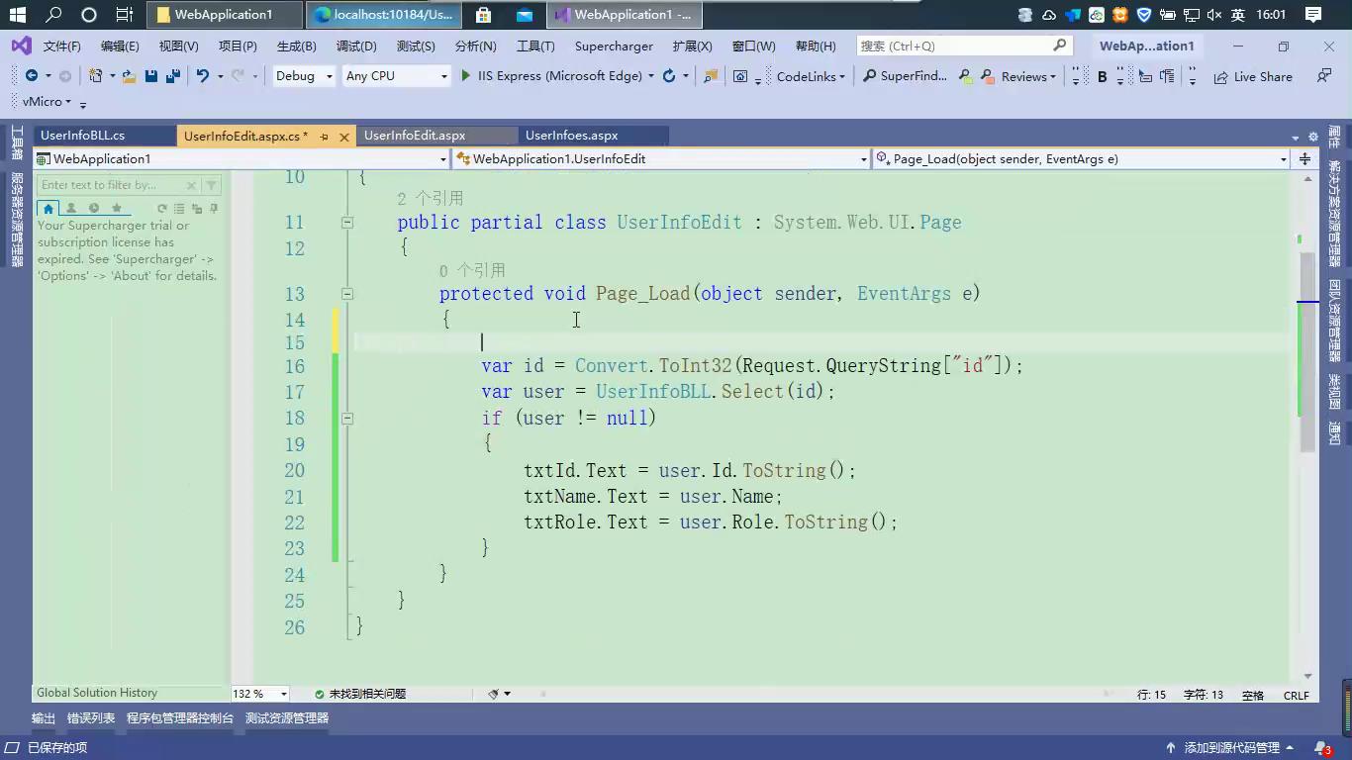The width and height of the screenshot is (1352, 760).
Task: Collapse the if block outline at line 18
Action: 347,419
